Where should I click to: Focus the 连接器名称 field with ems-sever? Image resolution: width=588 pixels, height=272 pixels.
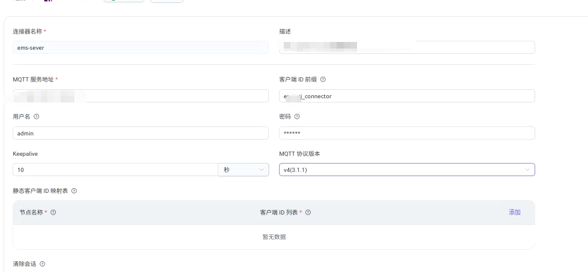pos(140,48)
